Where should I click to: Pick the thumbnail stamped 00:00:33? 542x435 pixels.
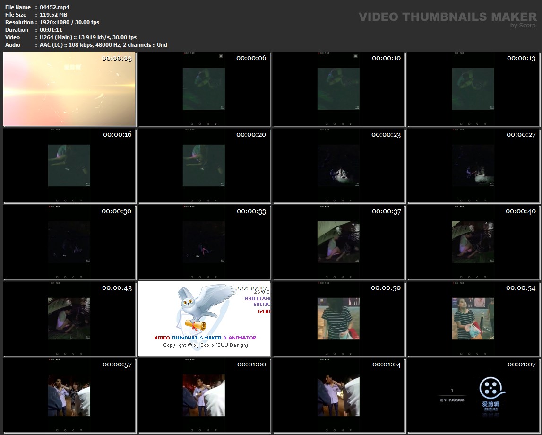tap(204, 242)
